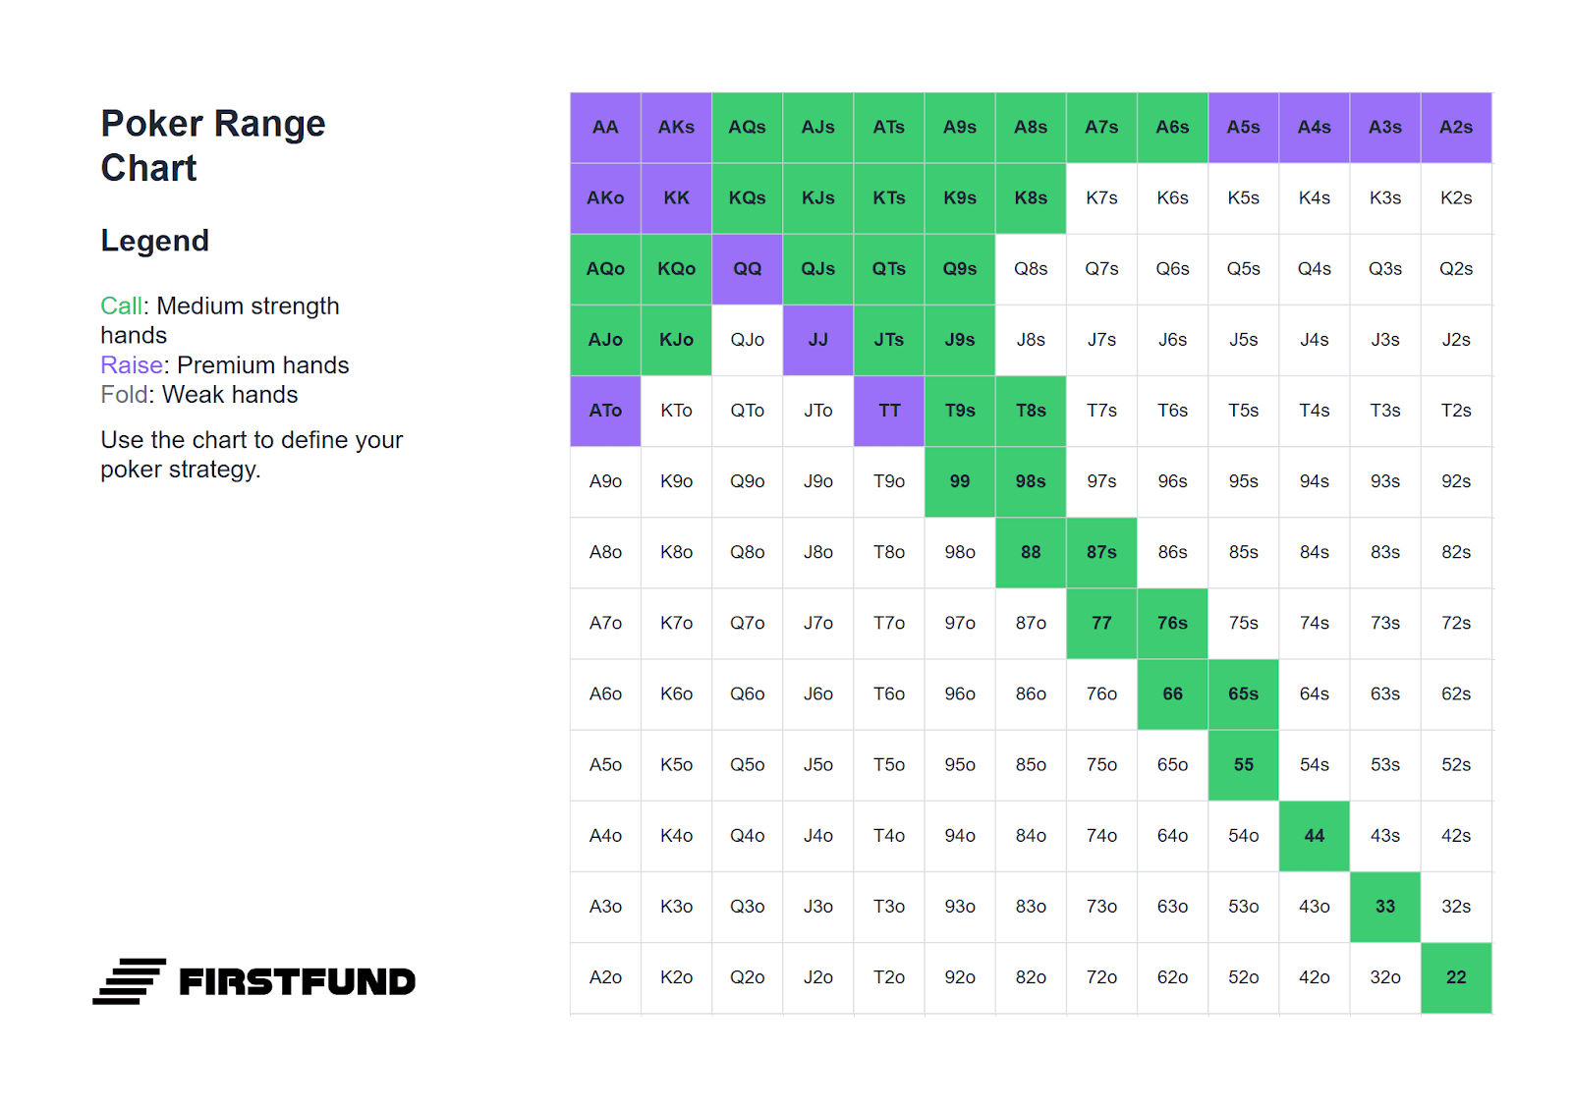Select the 87s suited connector cell
Image resolution: width=1572 pixels, height=1109 pixels.
tap(1101, 552)
